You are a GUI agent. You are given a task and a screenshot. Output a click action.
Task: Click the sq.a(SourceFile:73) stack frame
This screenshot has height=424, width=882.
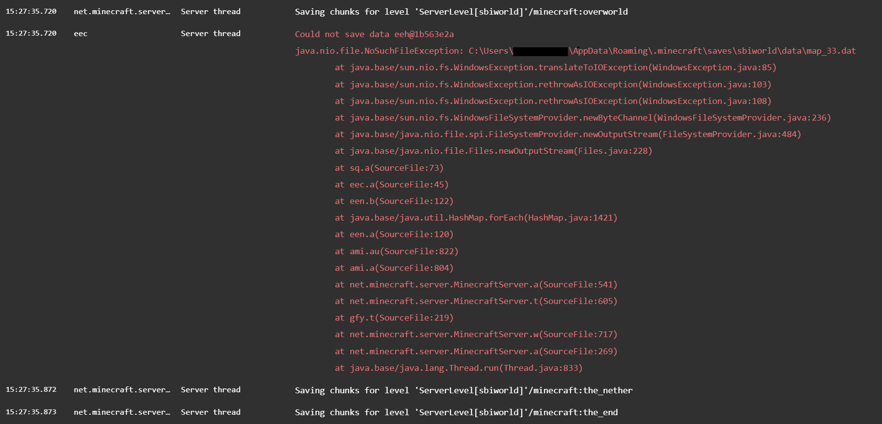pos(389,168)
